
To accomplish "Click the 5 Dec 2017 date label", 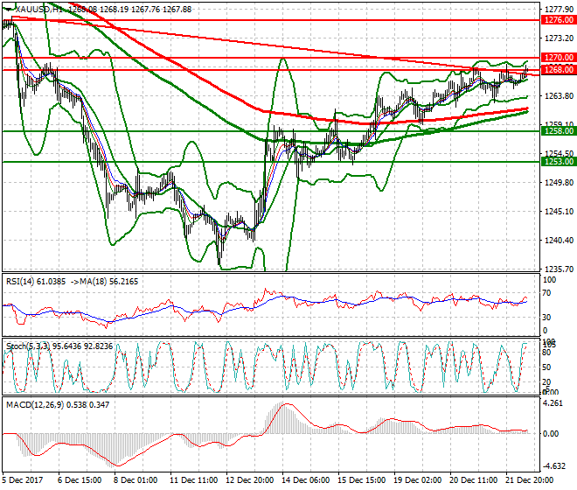I will 22,480.
